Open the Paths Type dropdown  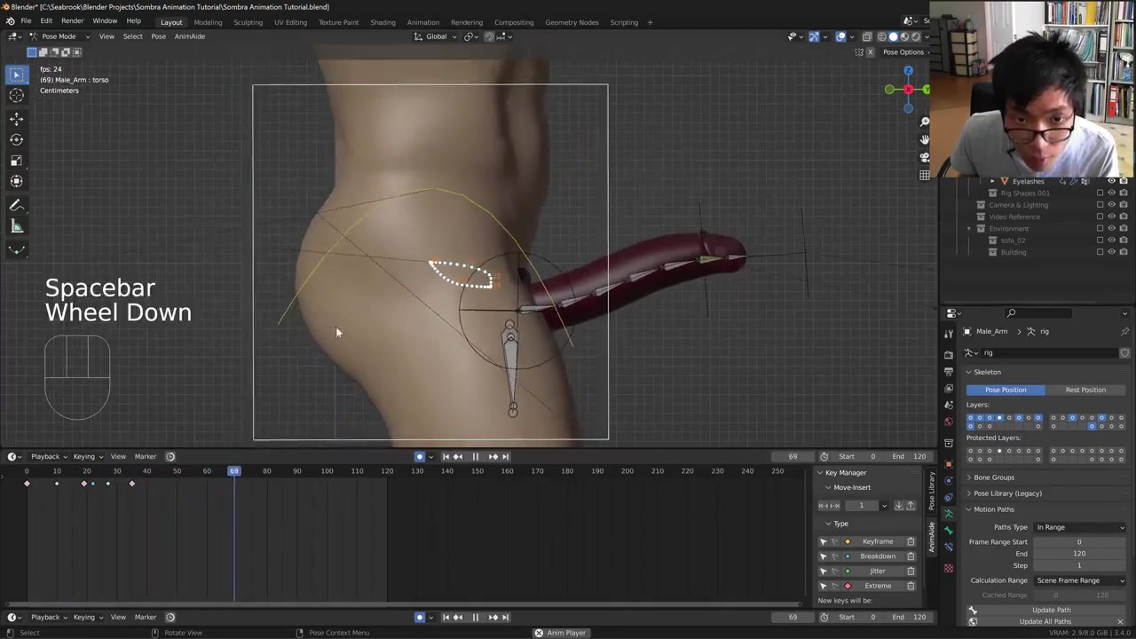[x=1080, y=527]
